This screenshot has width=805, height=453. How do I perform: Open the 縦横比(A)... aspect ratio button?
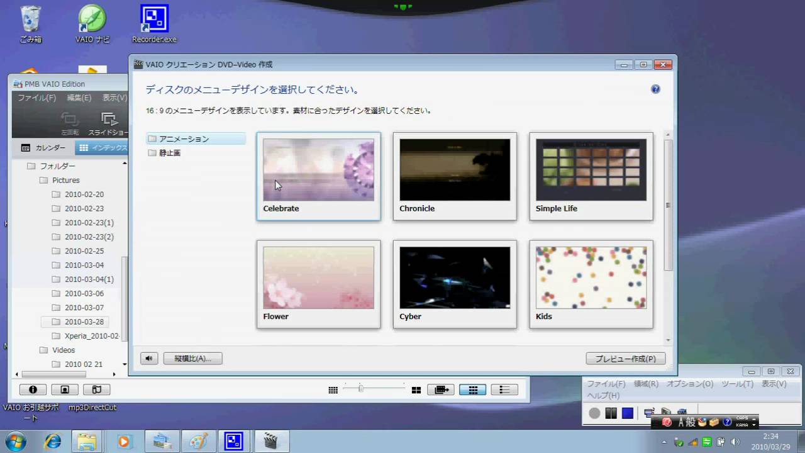tap(192, 359)
